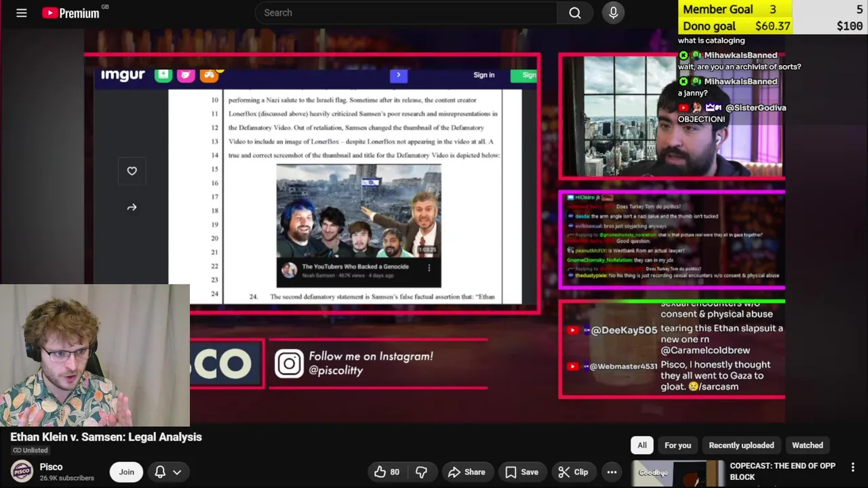This screenshot has width=868, height=488.
Task: Toggle the notification bell icon
Action: point(160,472)
